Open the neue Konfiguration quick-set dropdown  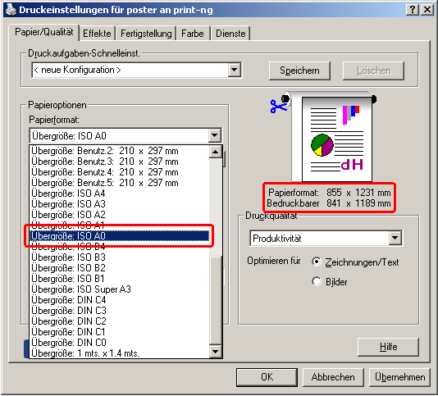[x=234, y=70]
